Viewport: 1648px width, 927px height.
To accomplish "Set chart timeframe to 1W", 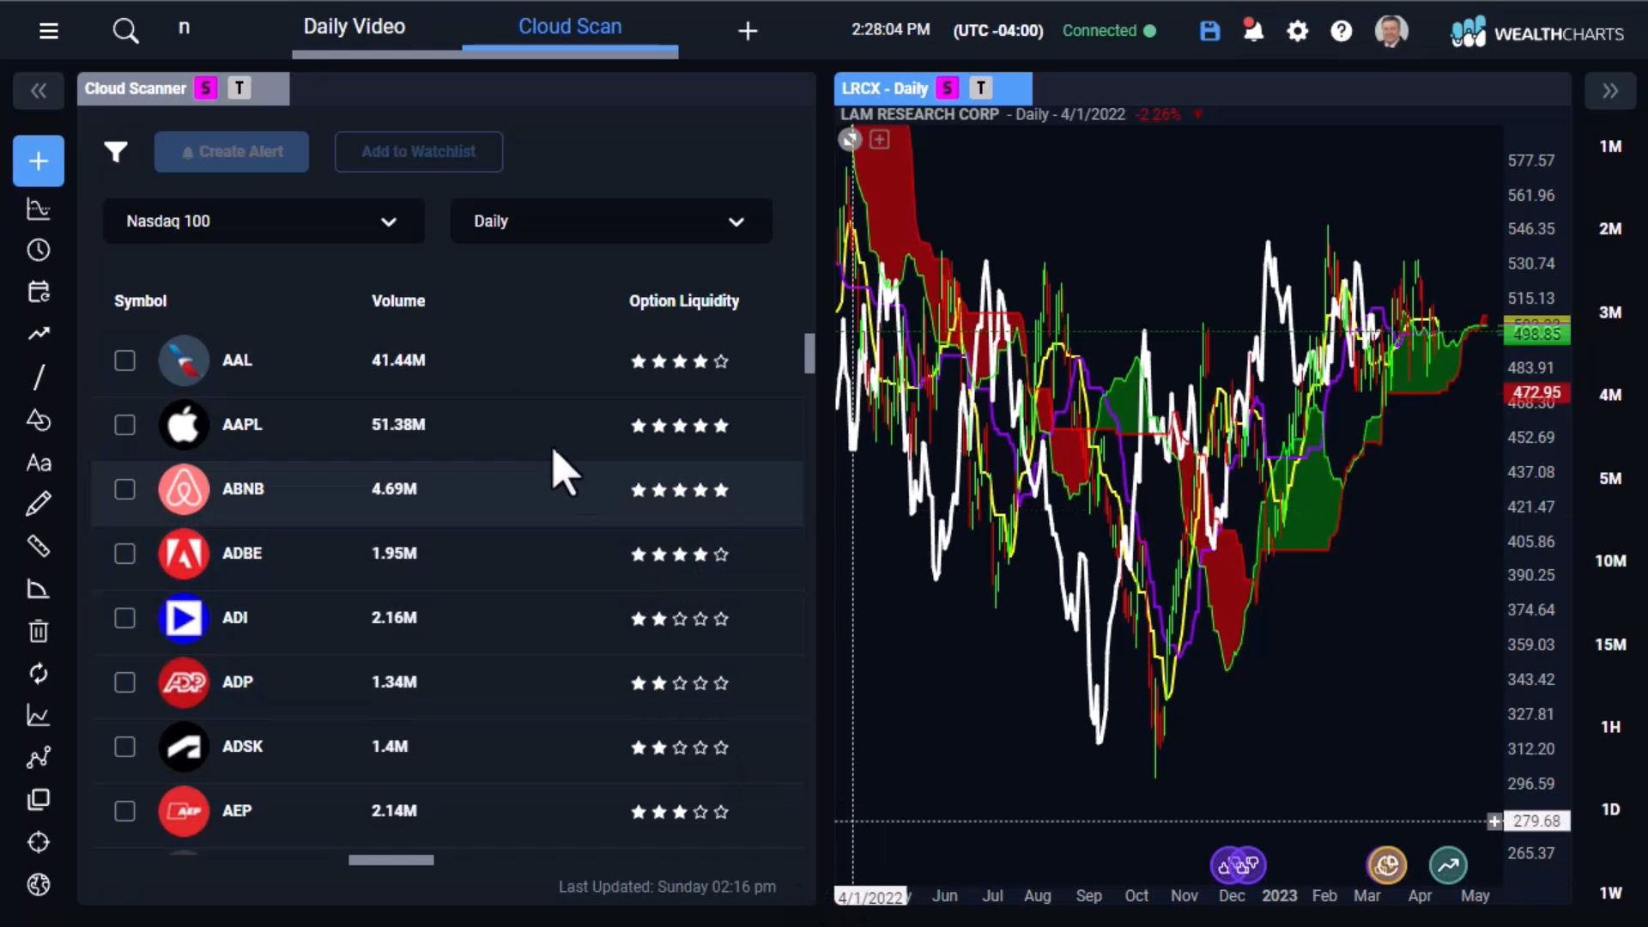I will tap(1610, 893).
